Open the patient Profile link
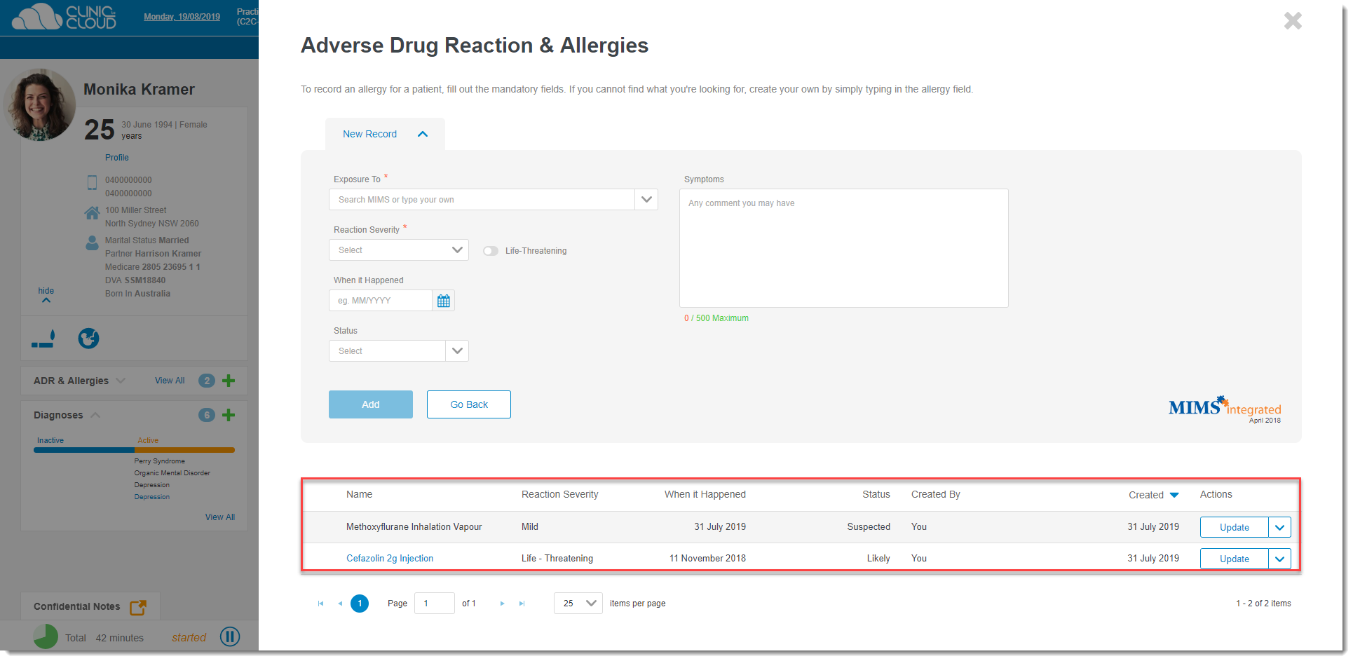 pos(117,158)
